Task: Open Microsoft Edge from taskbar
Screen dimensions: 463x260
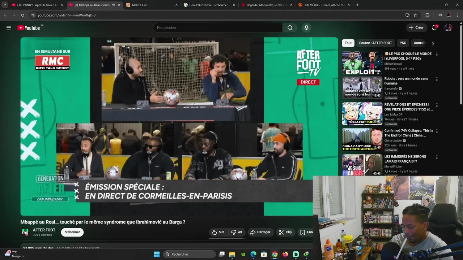Action: 253,254
